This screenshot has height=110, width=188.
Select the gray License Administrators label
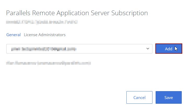(x=45, y=35)
